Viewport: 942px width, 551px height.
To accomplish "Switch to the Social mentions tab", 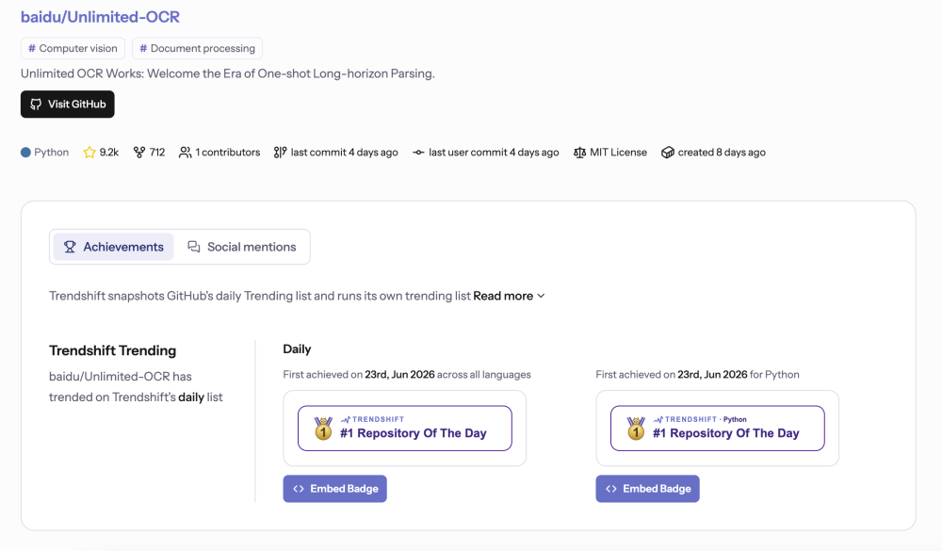I will point(242,247).
